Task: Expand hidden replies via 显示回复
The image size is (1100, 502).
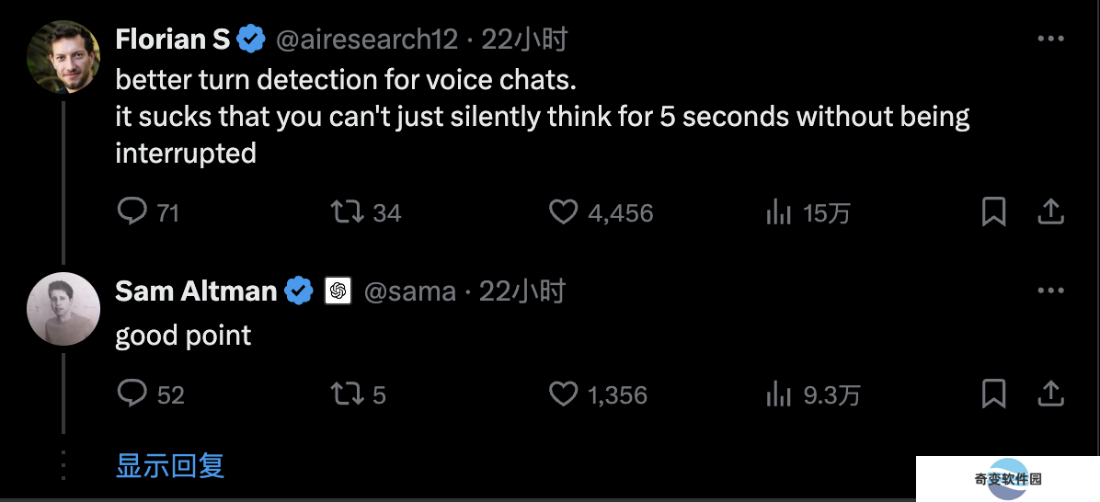Action: pyautogui.click(x=170, y=465)
